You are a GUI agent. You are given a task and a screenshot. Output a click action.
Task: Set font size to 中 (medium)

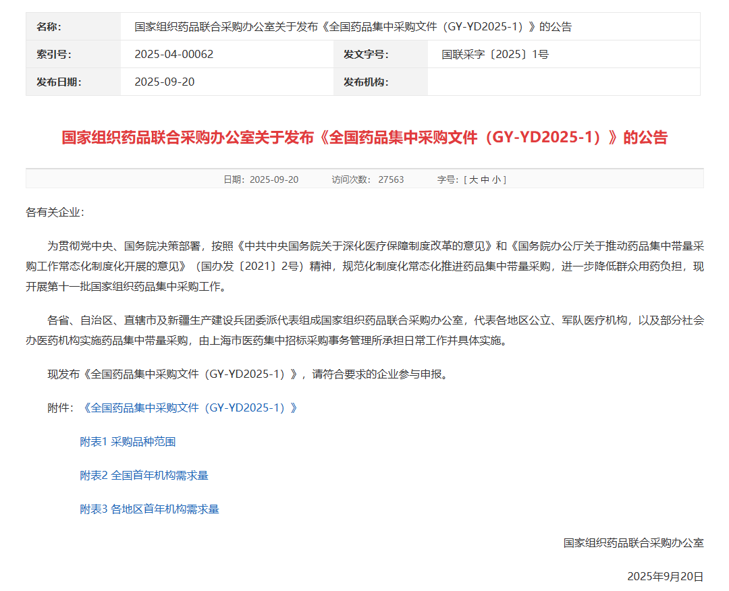(485, 179)
